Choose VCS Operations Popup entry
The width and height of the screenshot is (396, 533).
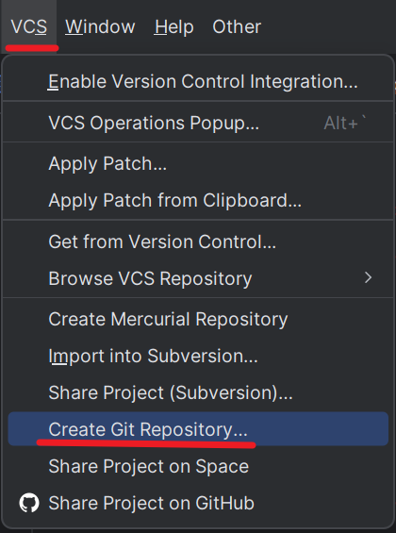click(x=198, y=123)
